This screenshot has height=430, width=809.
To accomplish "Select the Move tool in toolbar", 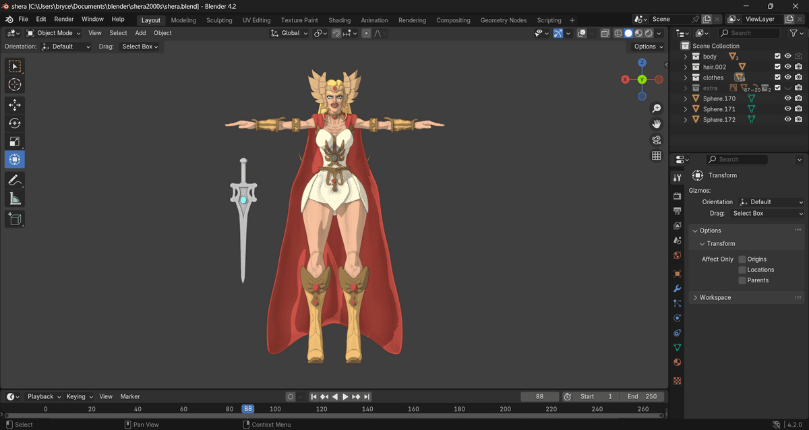I will click(x=15, y=105).
